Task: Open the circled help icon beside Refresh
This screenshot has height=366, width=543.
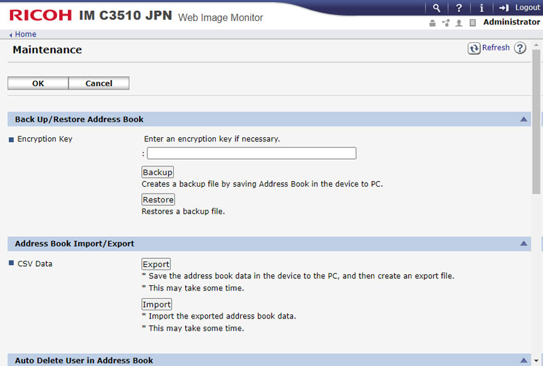Action: point(520,48)
